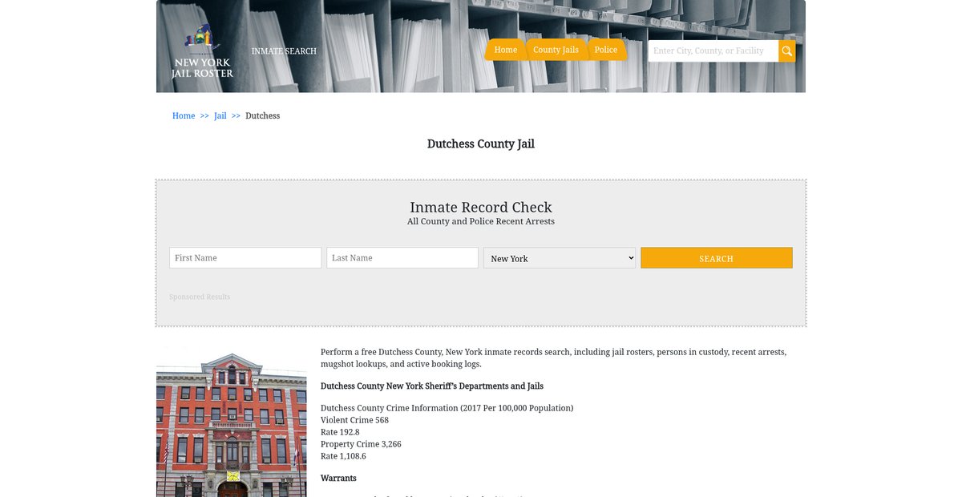This screenshot has height=497, width=962.
Task: Open the New York state dropdown
Action: (x=560, y=258)
